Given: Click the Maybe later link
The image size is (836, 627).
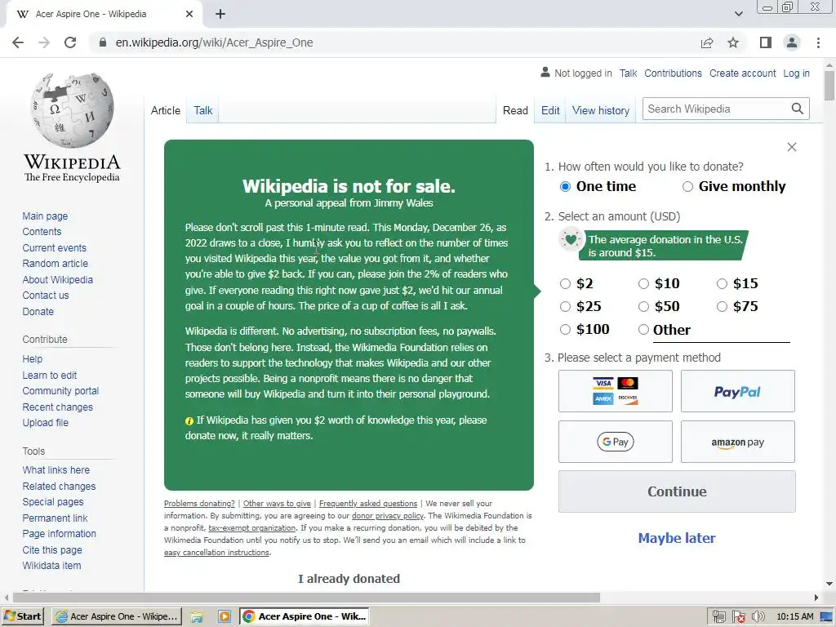Looking at the screenshot, I should pos(677,538).
